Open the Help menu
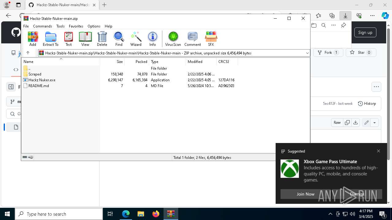Screen dimensions: 392x220 [x=108, y=26]
